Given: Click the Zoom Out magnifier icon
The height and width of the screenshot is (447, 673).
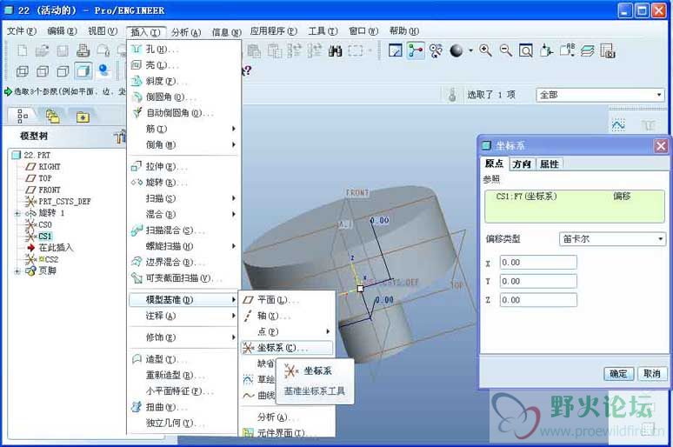Looking at the screenshot, I should coord(505,50).
